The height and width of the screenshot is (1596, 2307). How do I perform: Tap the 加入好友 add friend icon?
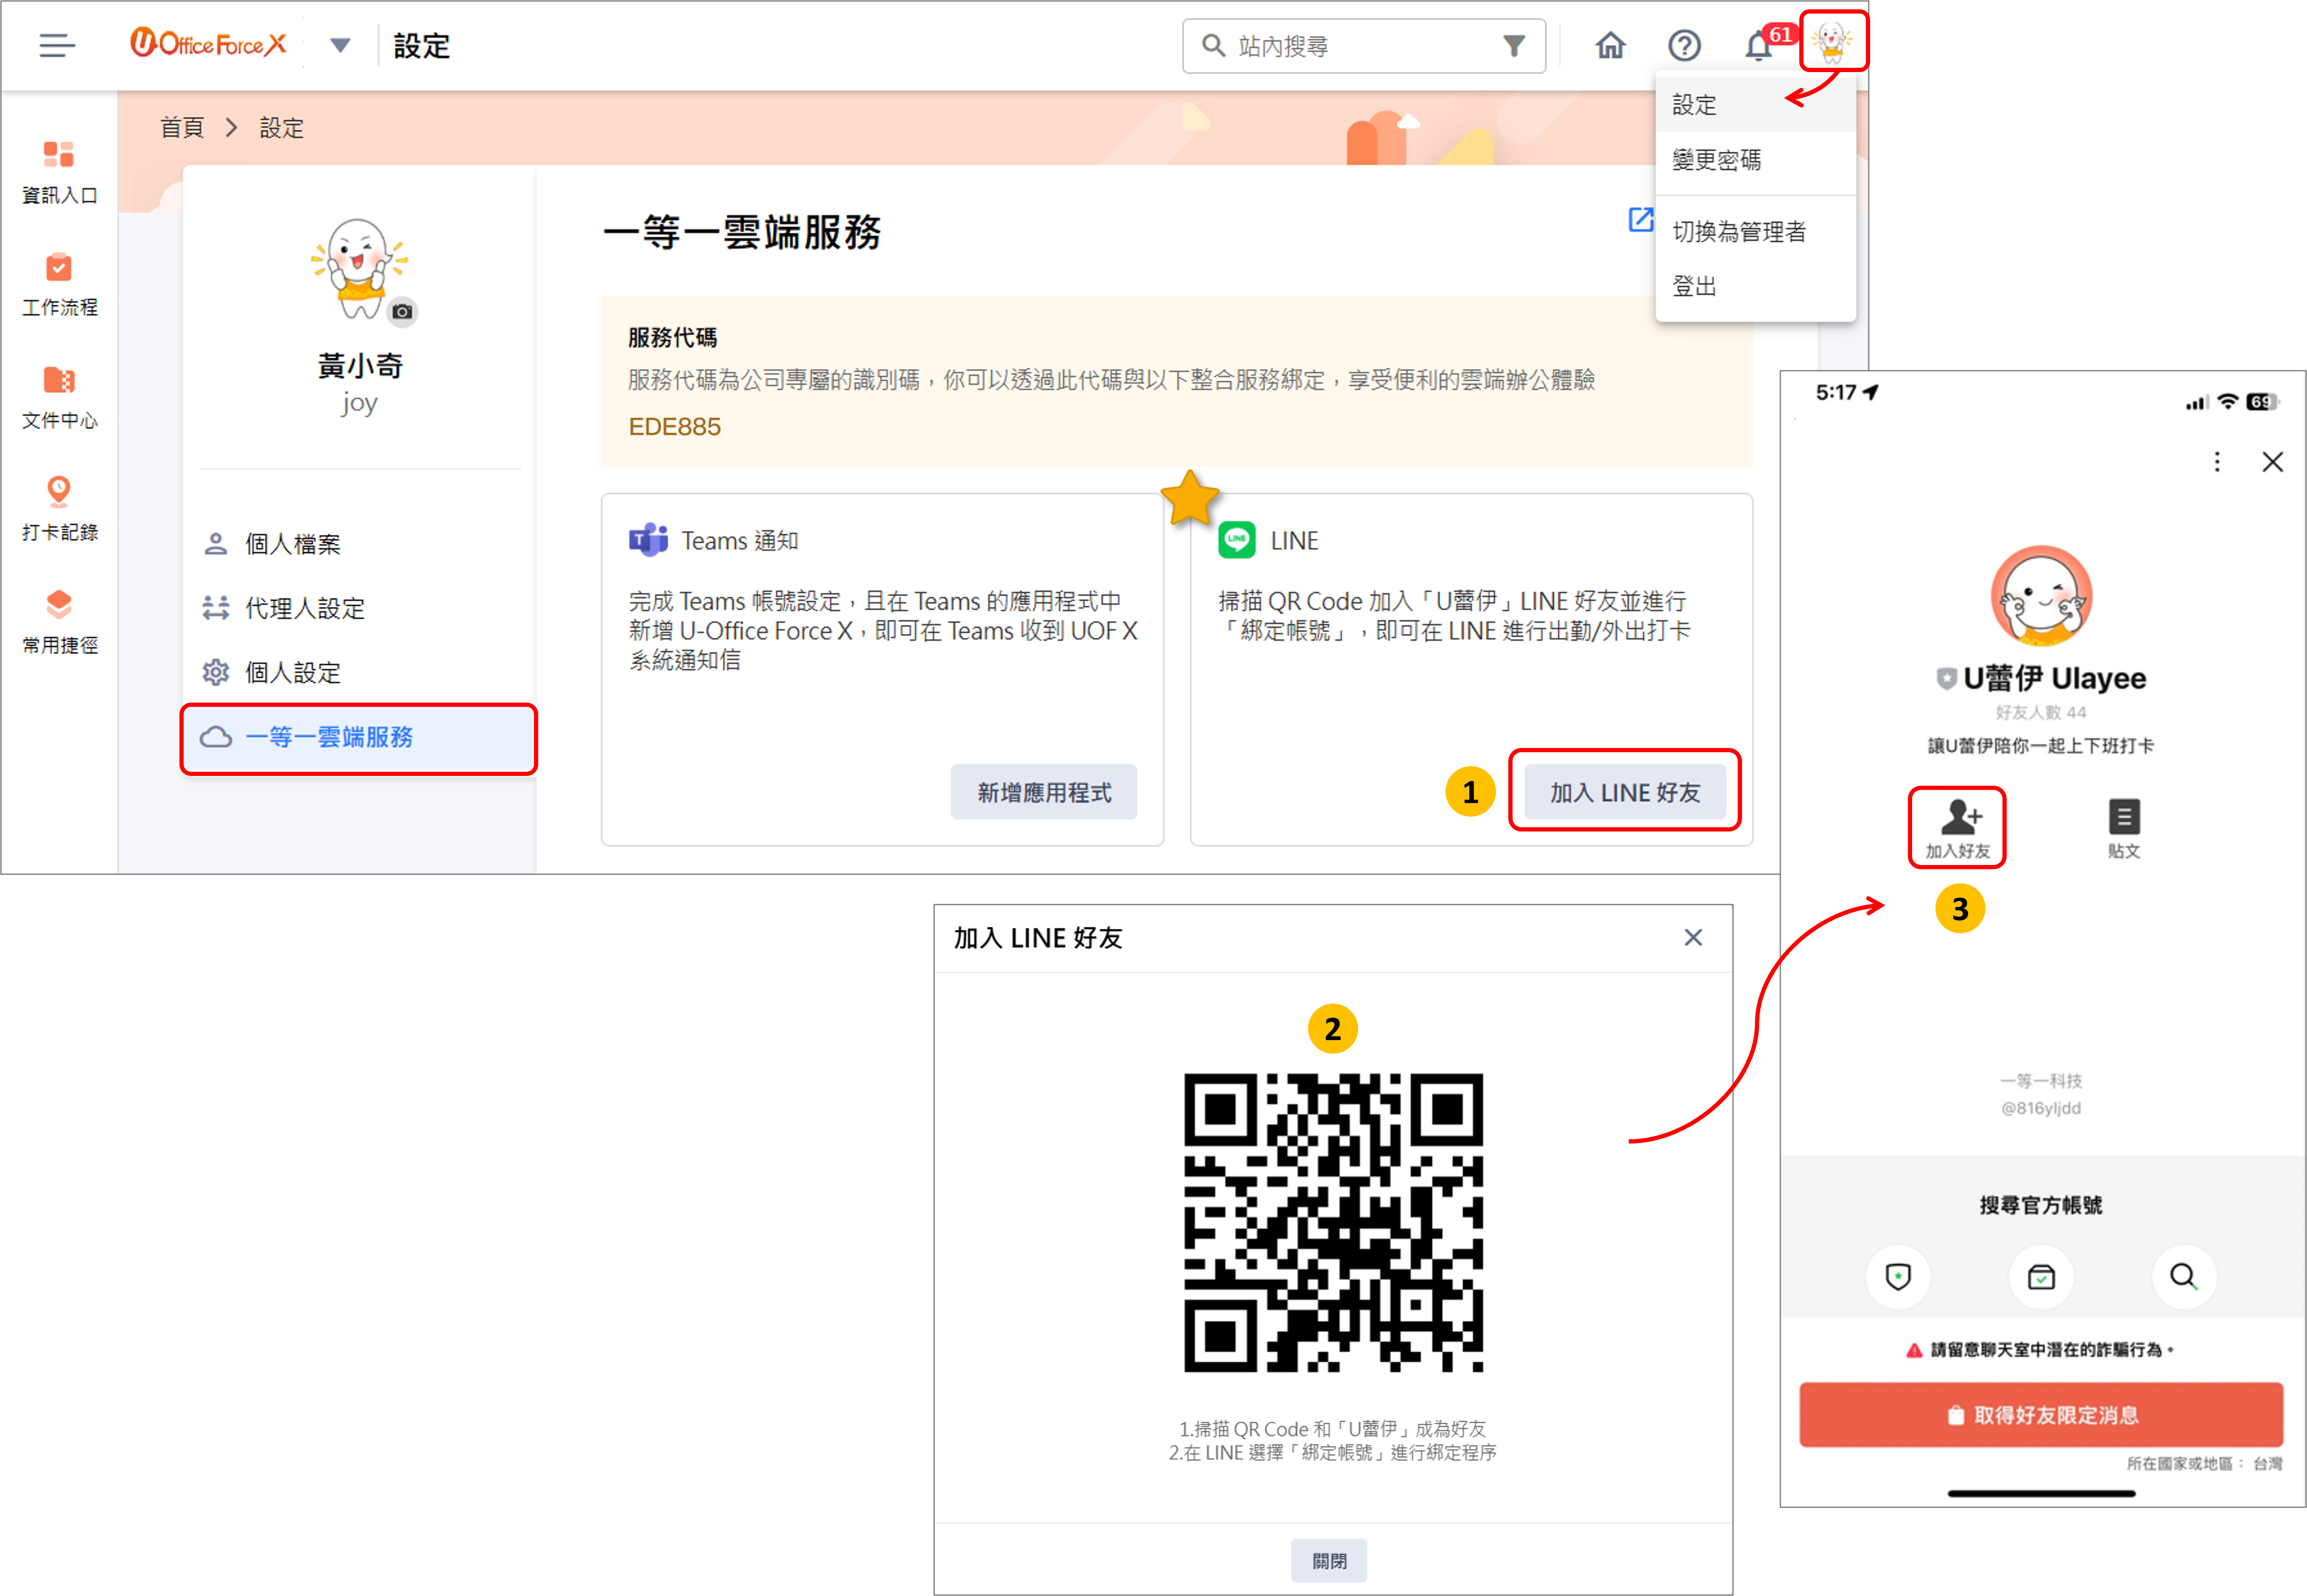click(1958, 828)
